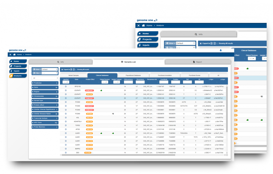Check the reported box for the AGL row
The width and height of the screenshot is (273, 174).
point(66,118)
